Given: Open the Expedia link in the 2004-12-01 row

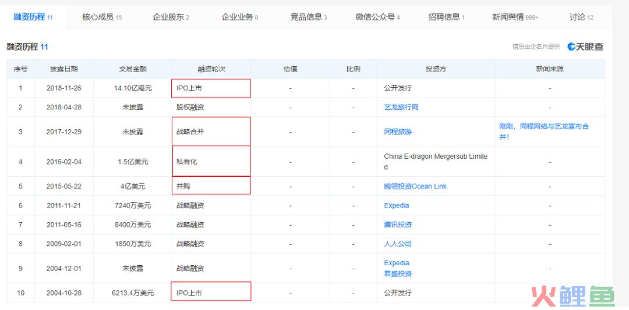Looking at the screenshot, I should tap(397, 263).
